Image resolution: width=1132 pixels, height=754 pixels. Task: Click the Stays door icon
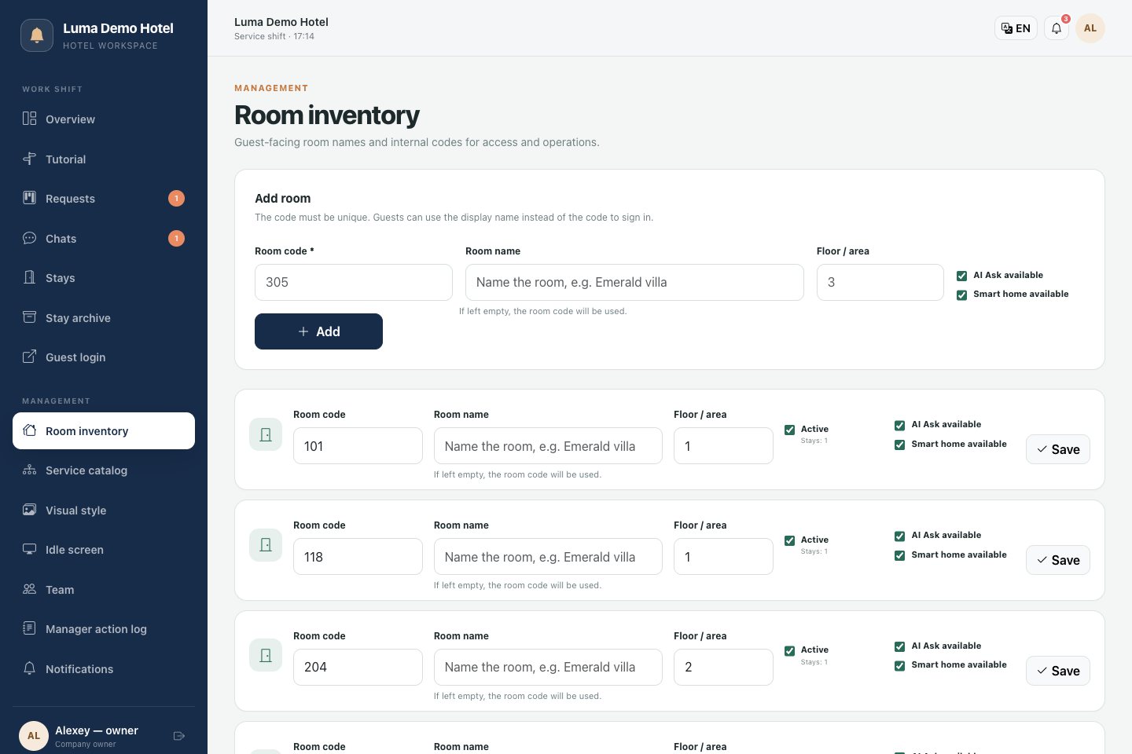coord(29,277)
